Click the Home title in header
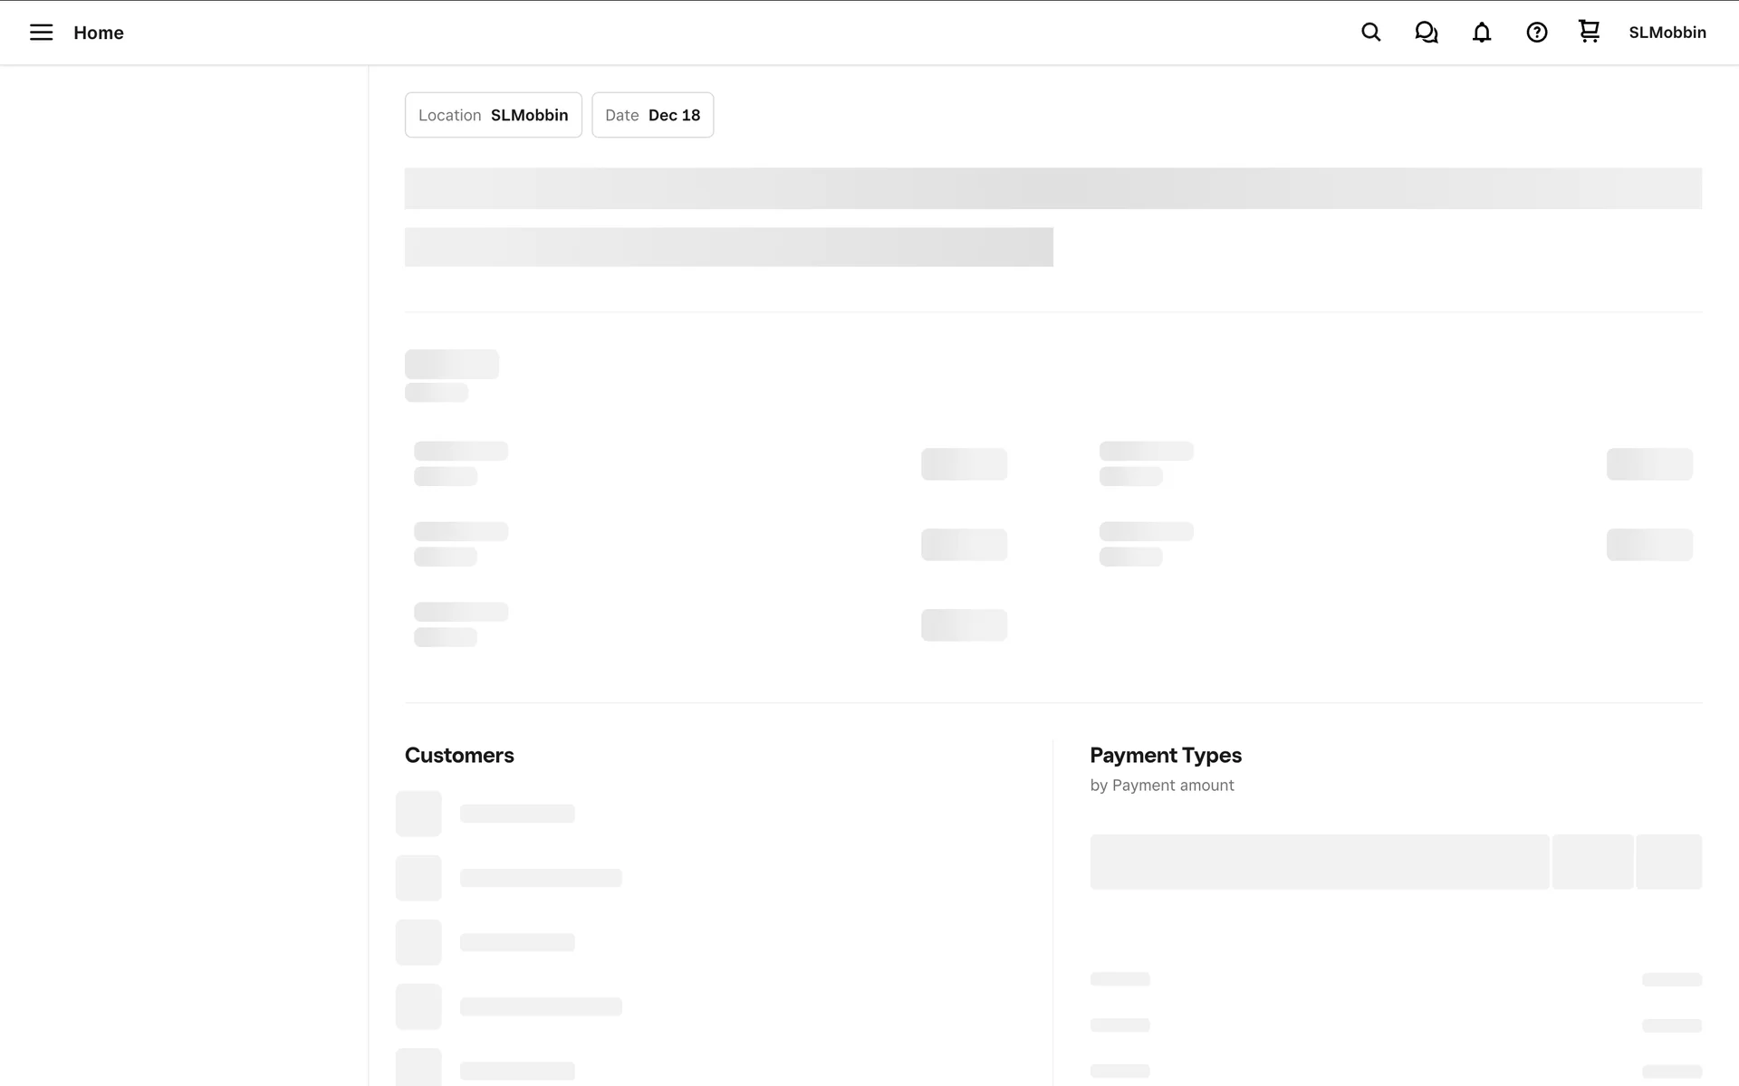This screenshot has height=1086, width=1739. pyautogui.click(x=99, y=33)
